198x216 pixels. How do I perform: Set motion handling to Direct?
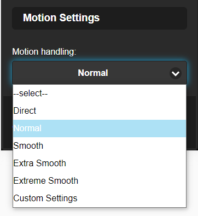click(100, 111)
